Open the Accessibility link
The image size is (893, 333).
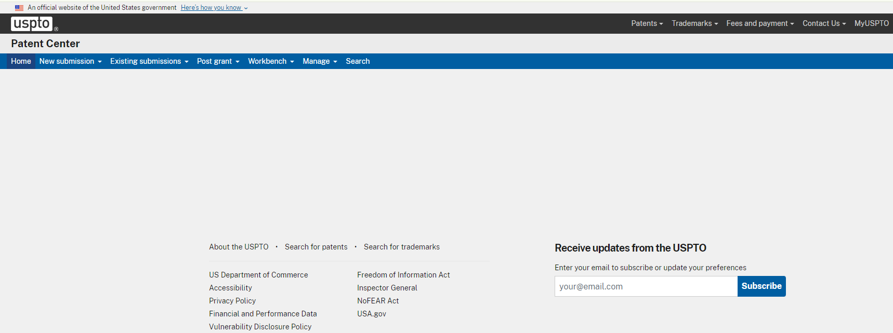tap(230, 288)
